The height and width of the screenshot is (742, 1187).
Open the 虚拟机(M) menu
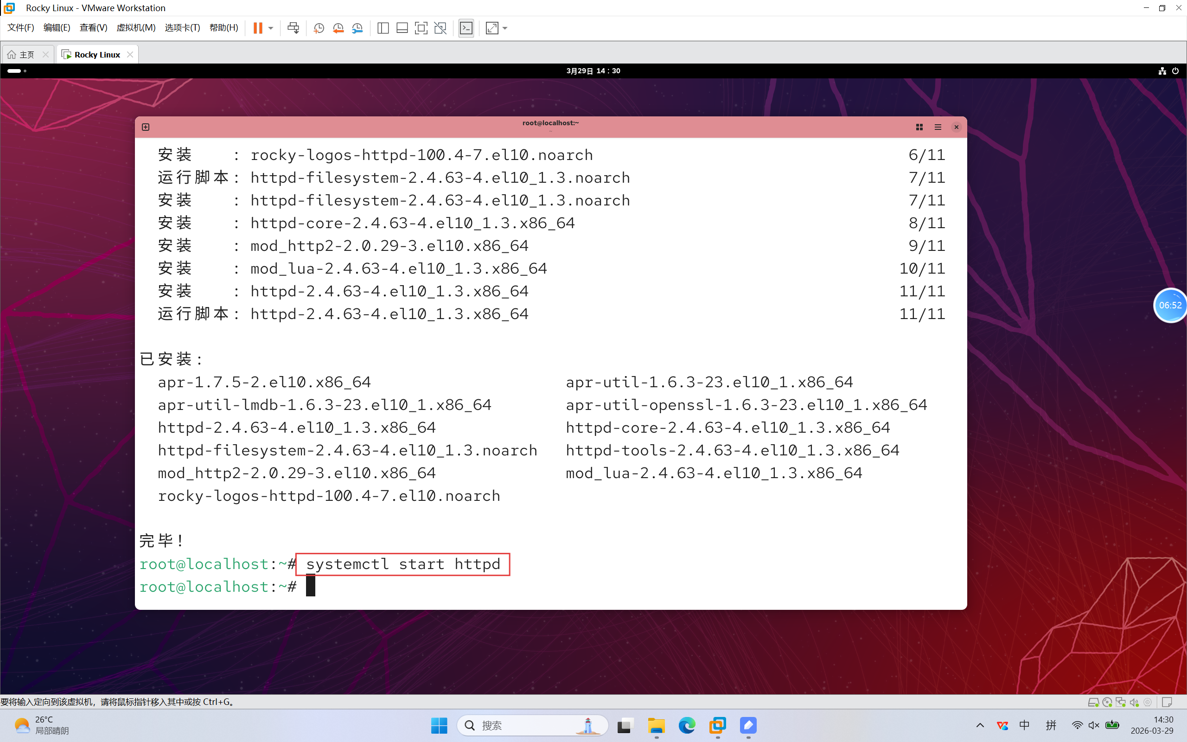point(136,28)
